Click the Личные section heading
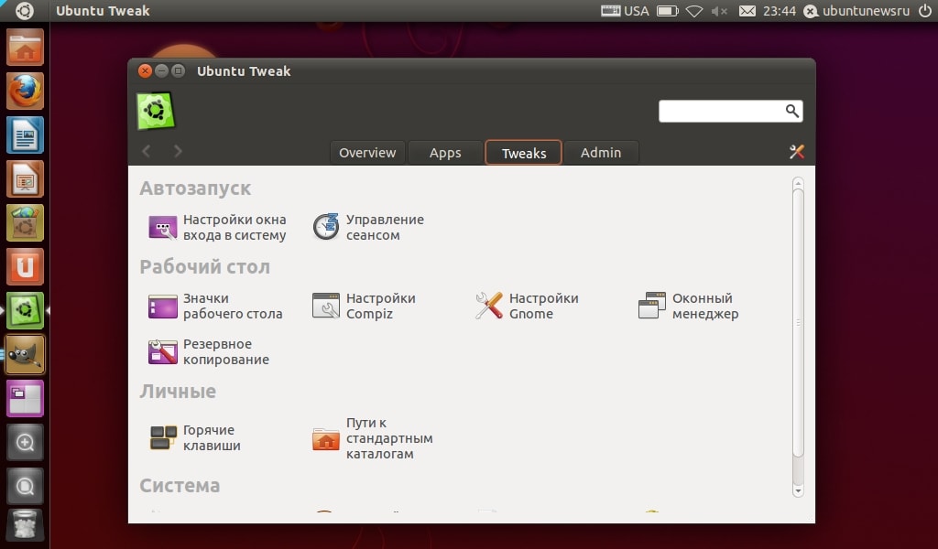Image resolution: width=938 pixels, height=549 pixels. coord(178,392)
